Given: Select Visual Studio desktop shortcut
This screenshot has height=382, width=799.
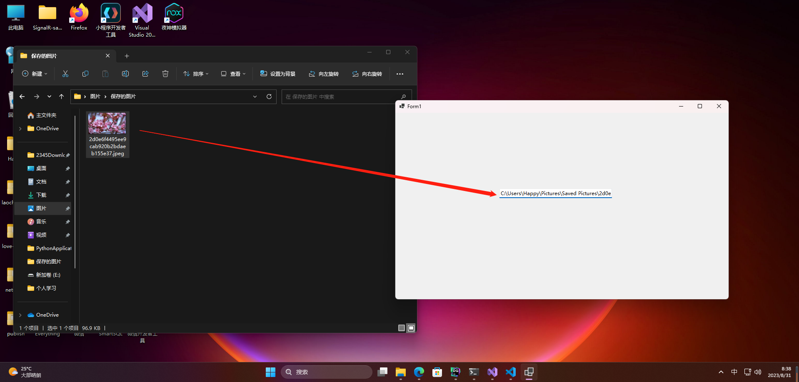Looking at the screenshot, I should pos(142,20).
